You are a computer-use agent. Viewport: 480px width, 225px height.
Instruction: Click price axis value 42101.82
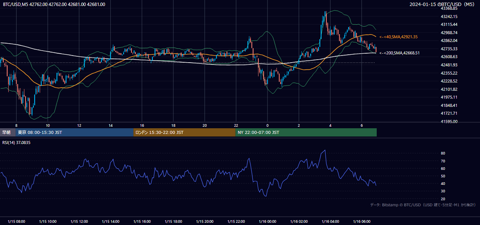coord(449,89)
